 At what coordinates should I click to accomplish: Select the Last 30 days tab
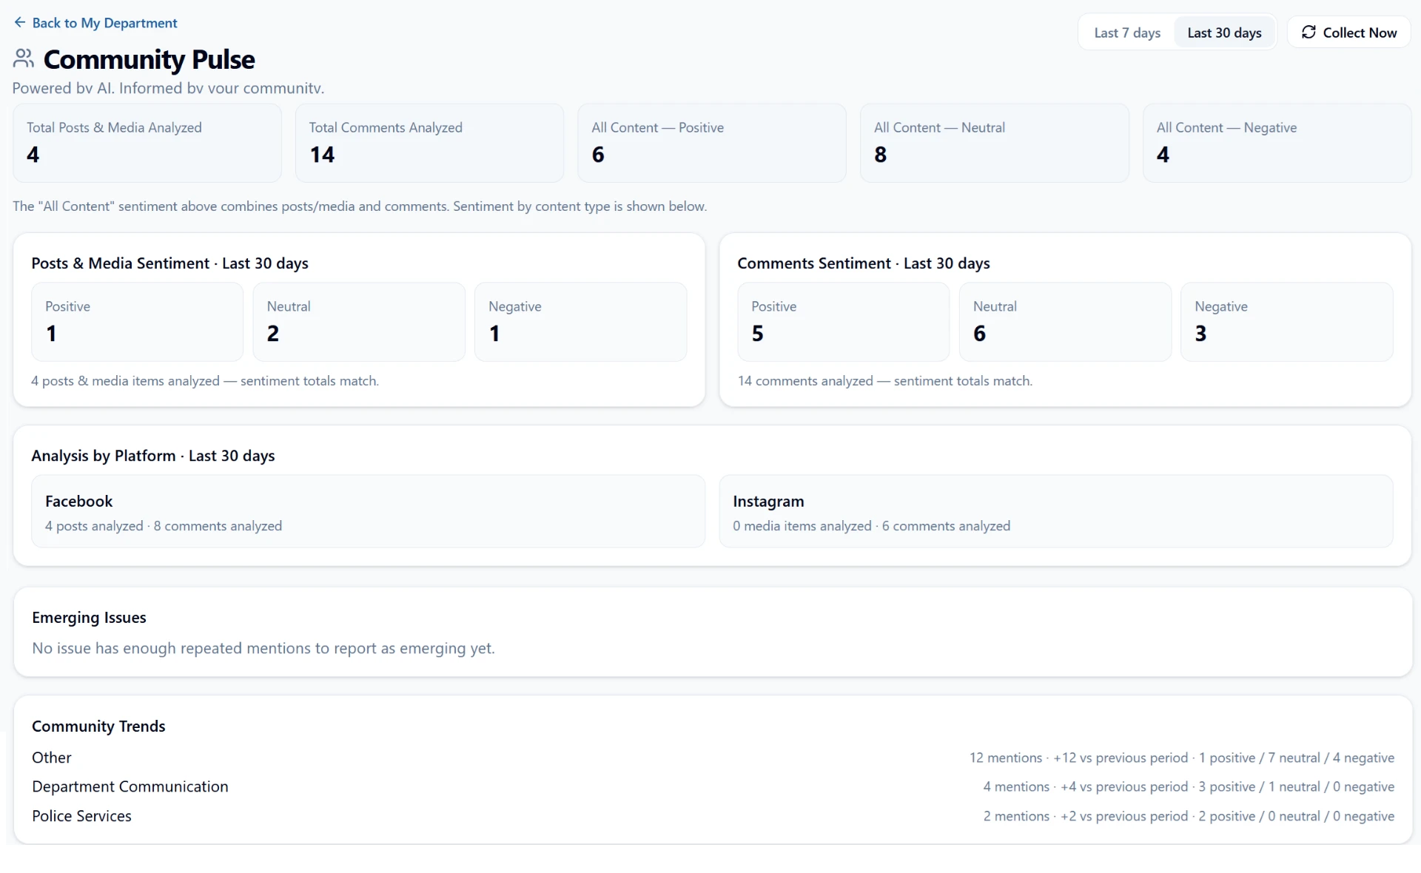[x=1224, y=33]
